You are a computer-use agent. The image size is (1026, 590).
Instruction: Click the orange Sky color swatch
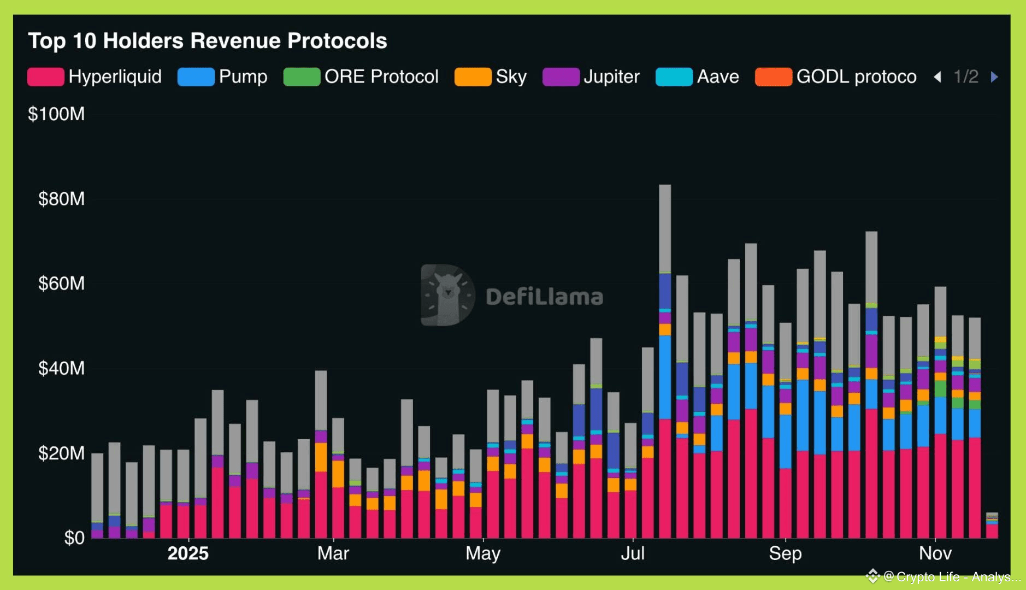(x=473, y=77)
